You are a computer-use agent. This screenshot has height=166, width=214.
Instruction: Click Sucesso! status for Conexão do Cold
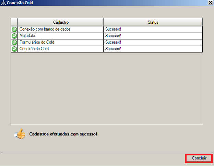153,49
